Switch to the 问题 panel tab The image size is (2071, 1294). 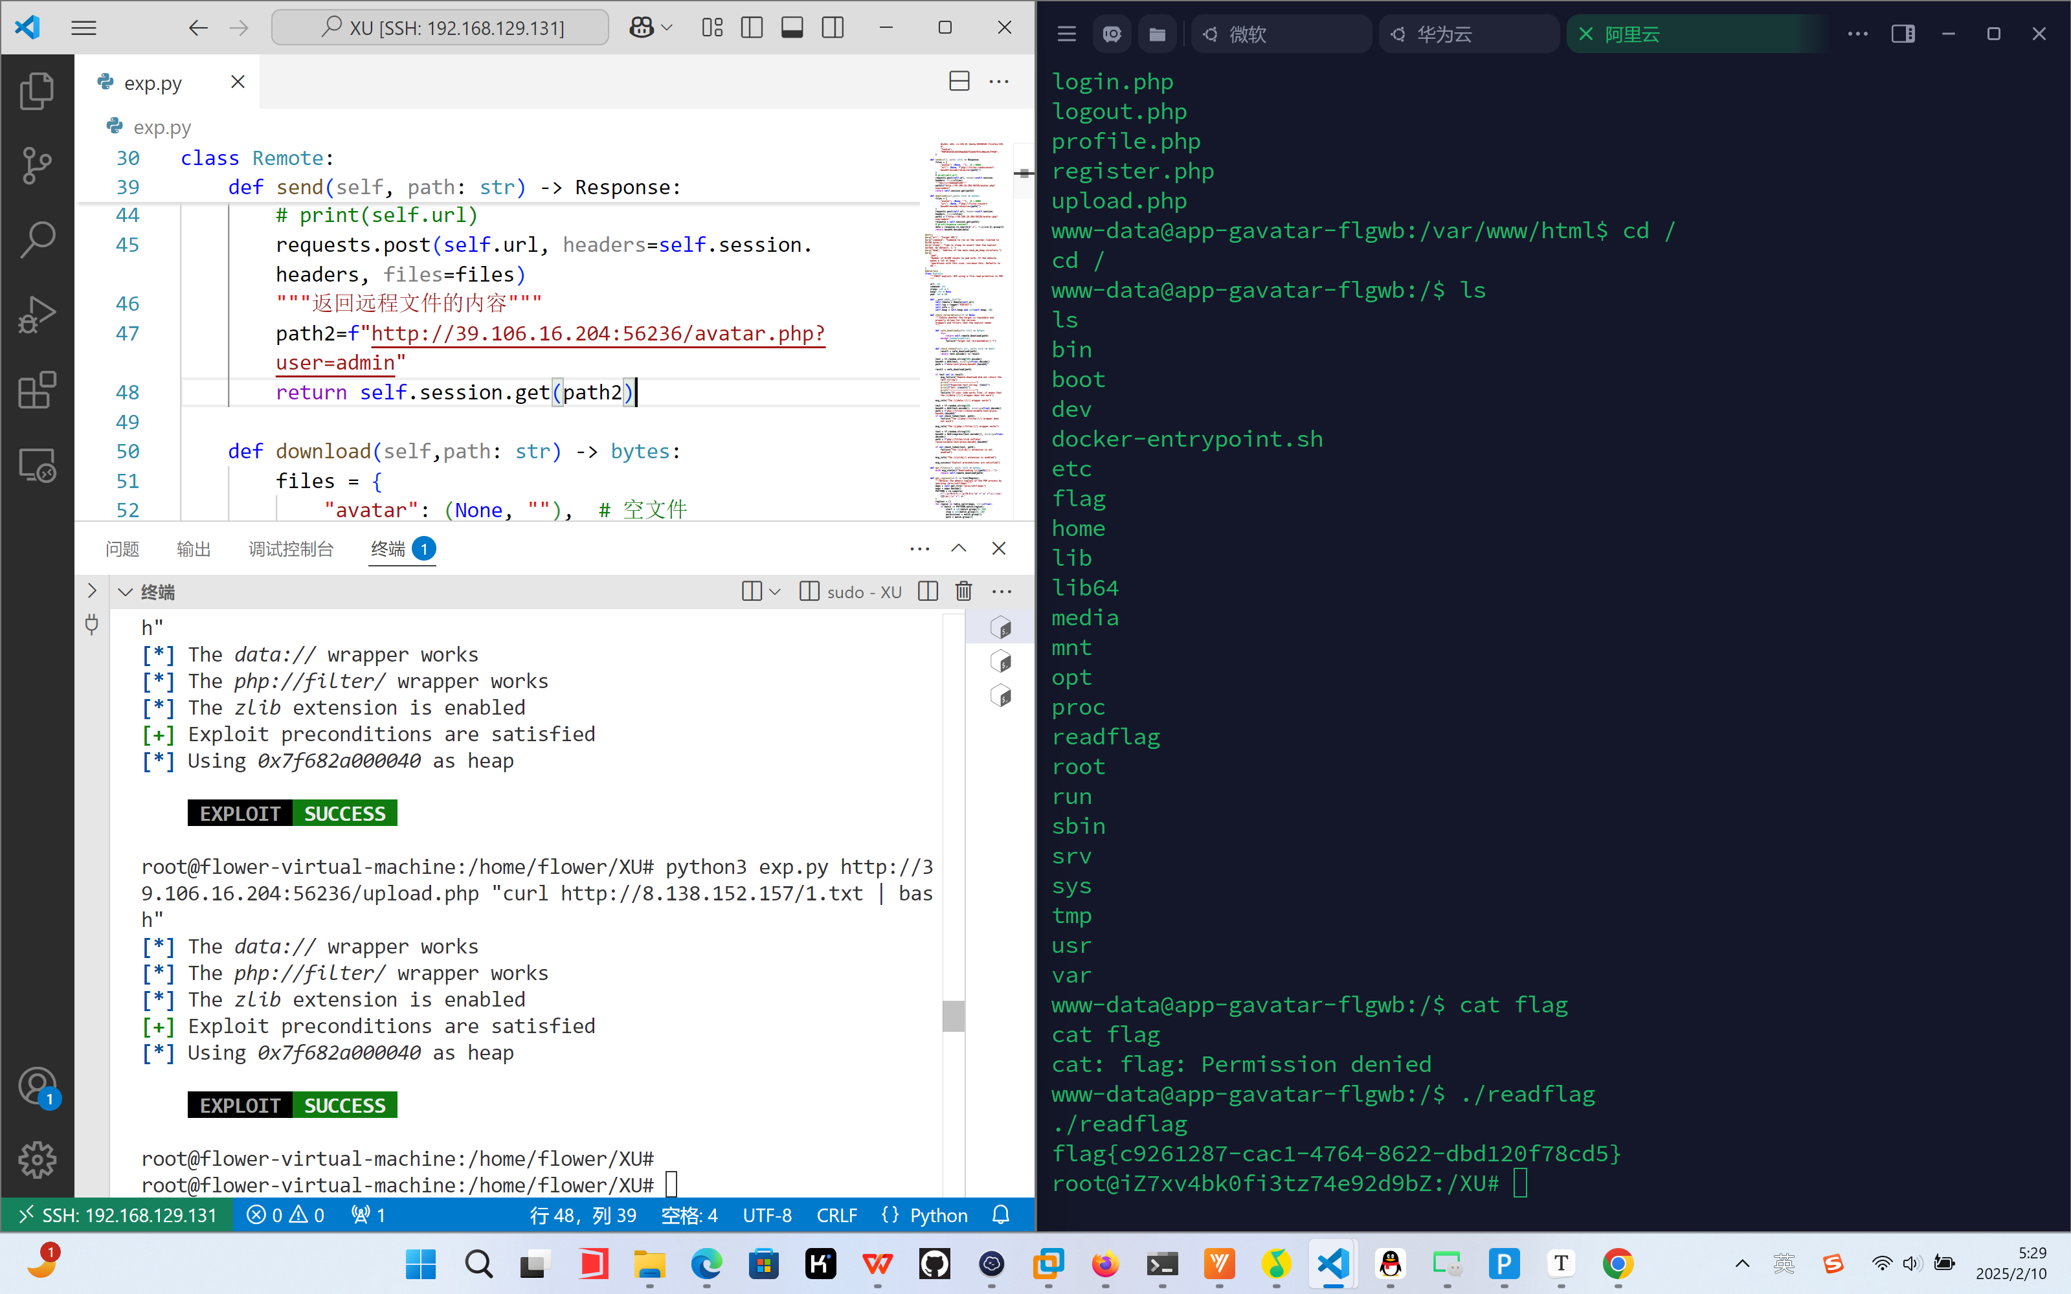(122, 548)
